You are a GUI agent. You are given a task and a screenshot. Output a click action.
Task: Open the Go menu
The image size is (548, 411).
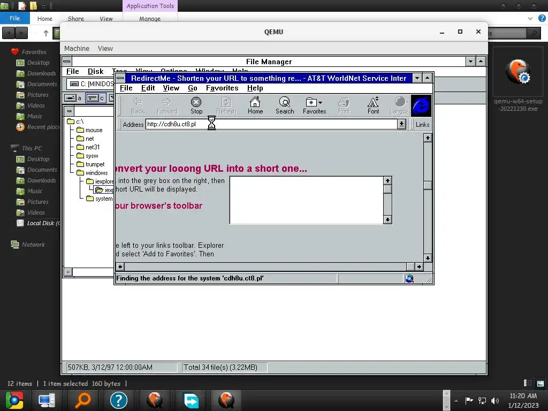click(193, 88)
